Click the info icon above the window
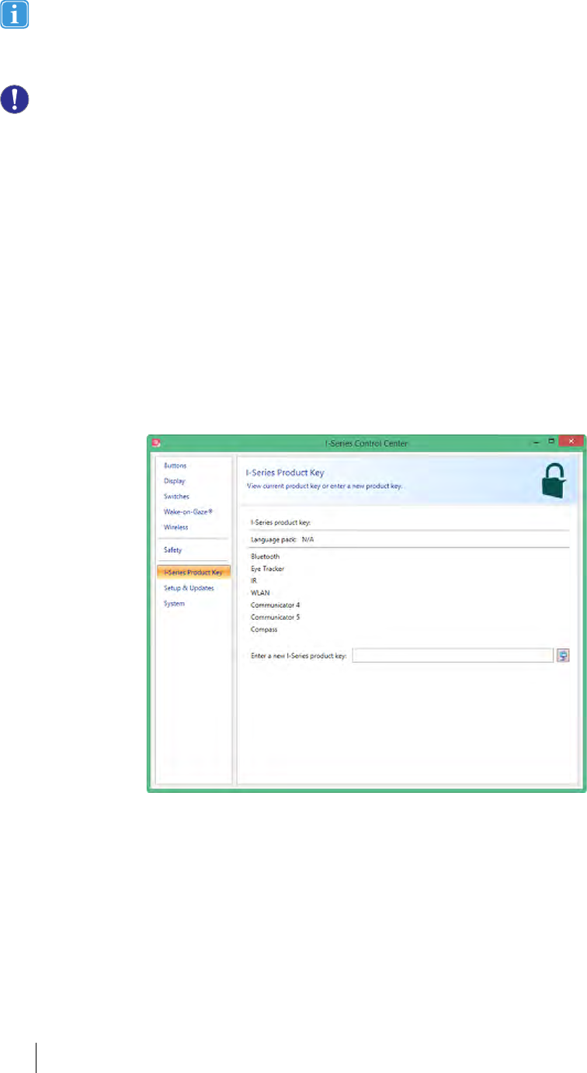This screenshot has height=1073, width=587. coord(14,16)
